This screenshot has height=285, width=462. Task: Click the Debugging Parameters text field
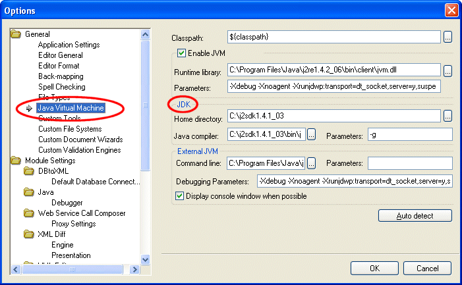[x=354, y=181]
